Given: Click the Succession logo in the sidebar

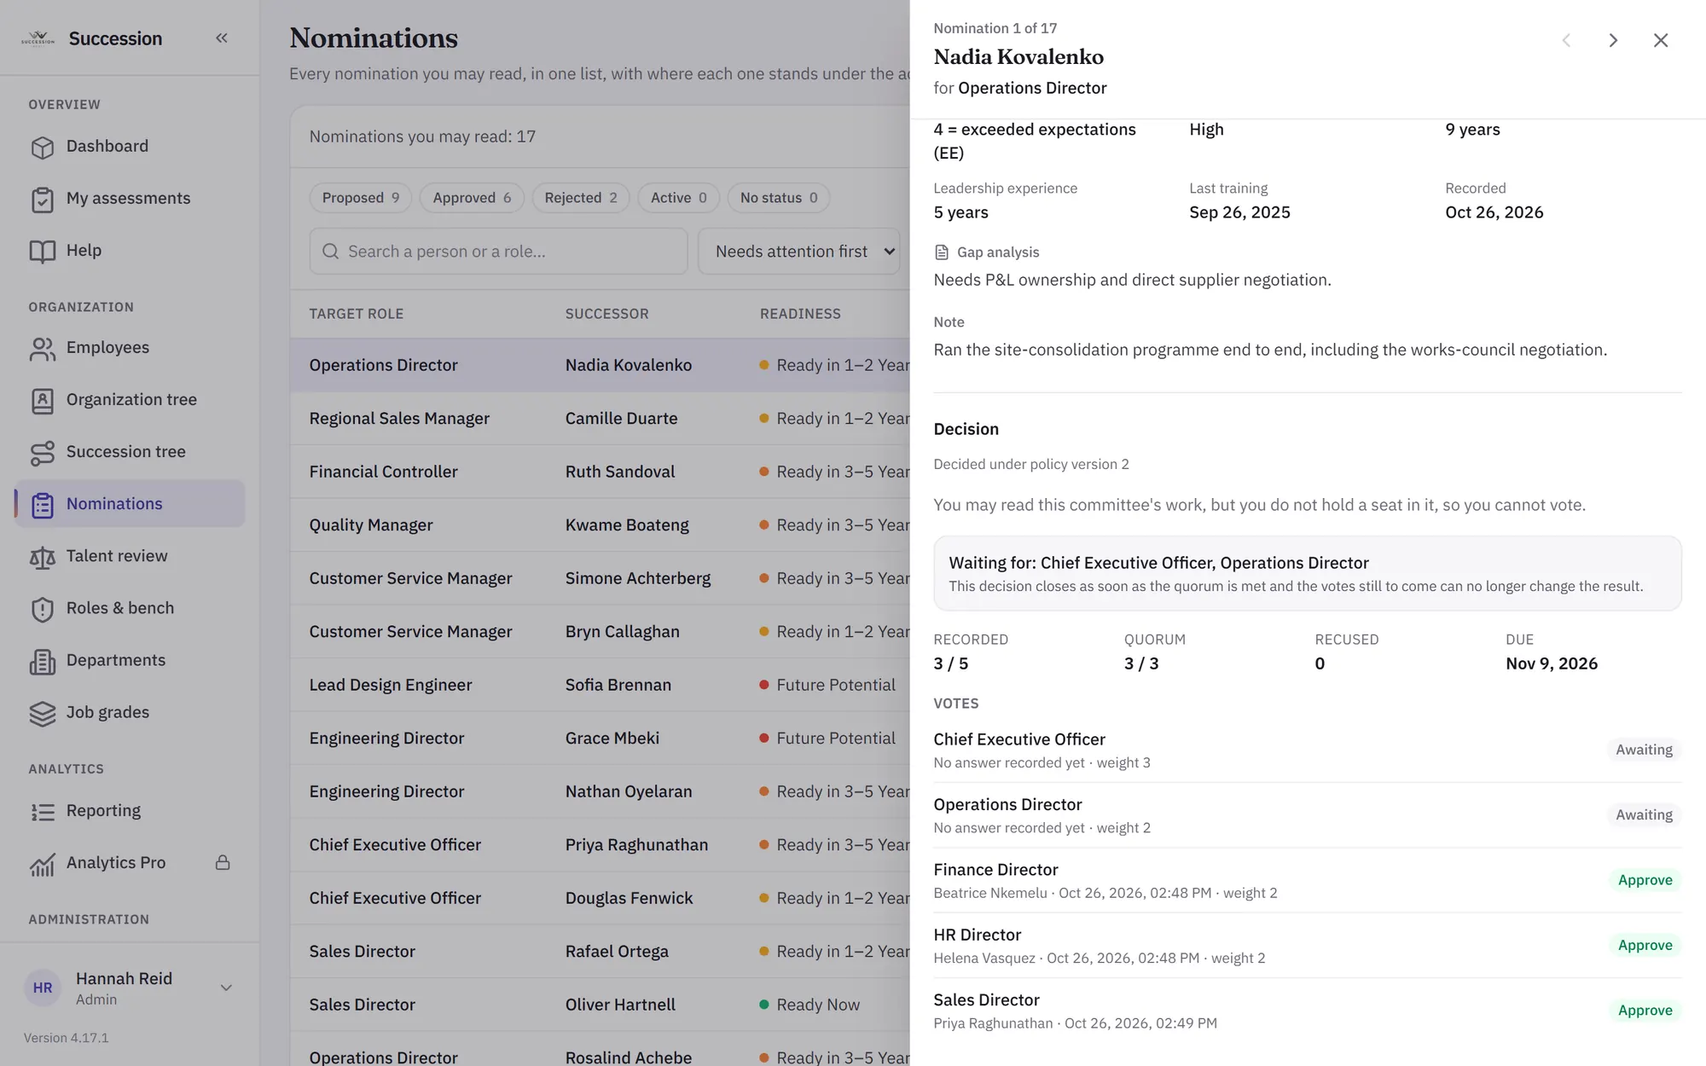Looking at the screenshot, I should coord(38,38).
